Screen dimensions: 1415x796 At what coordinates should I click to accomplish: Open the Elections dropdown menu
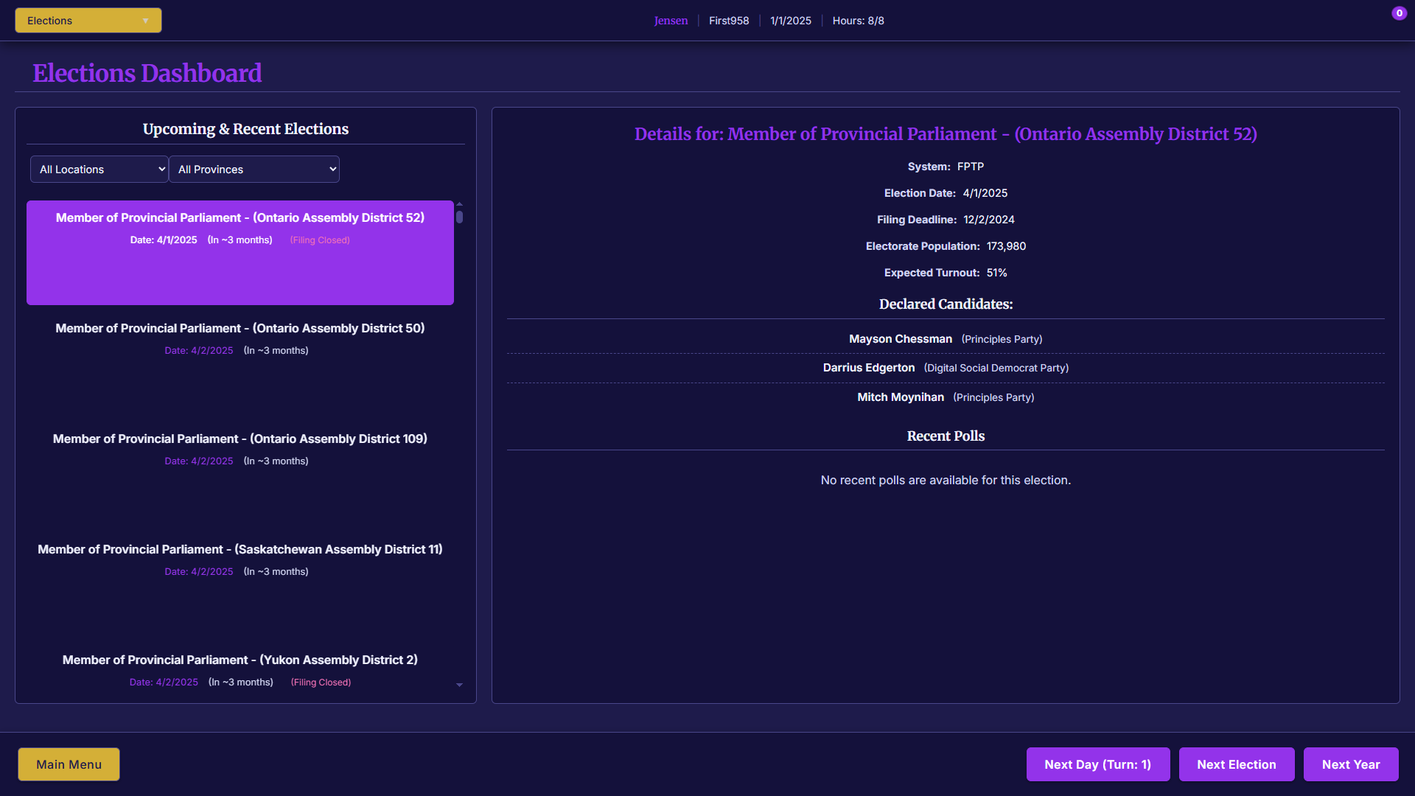88,21
